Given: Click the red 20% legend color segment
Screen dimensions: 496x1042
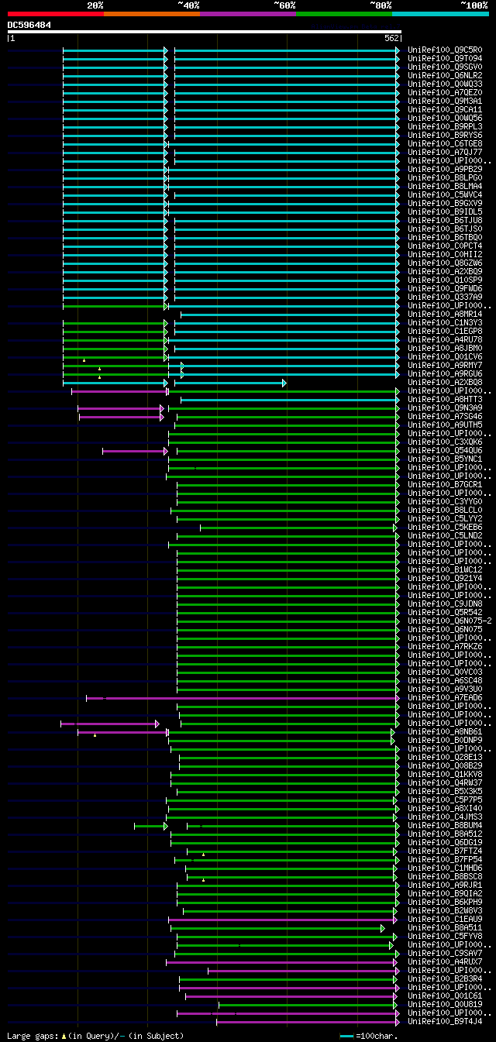Looking at the screenshot, I should click(55, 14).
